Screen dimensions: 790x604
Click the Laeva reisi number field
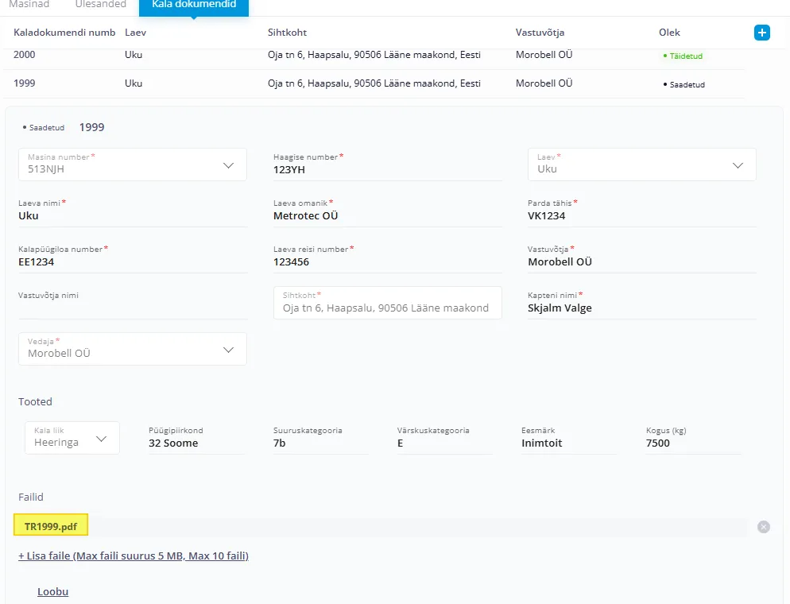click(x=387, y=262)
